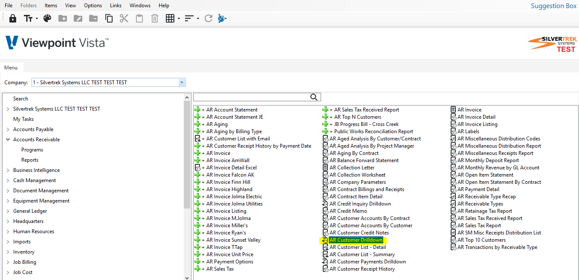Open the Windows menu
579x280 pixels.
pos(140,6)
